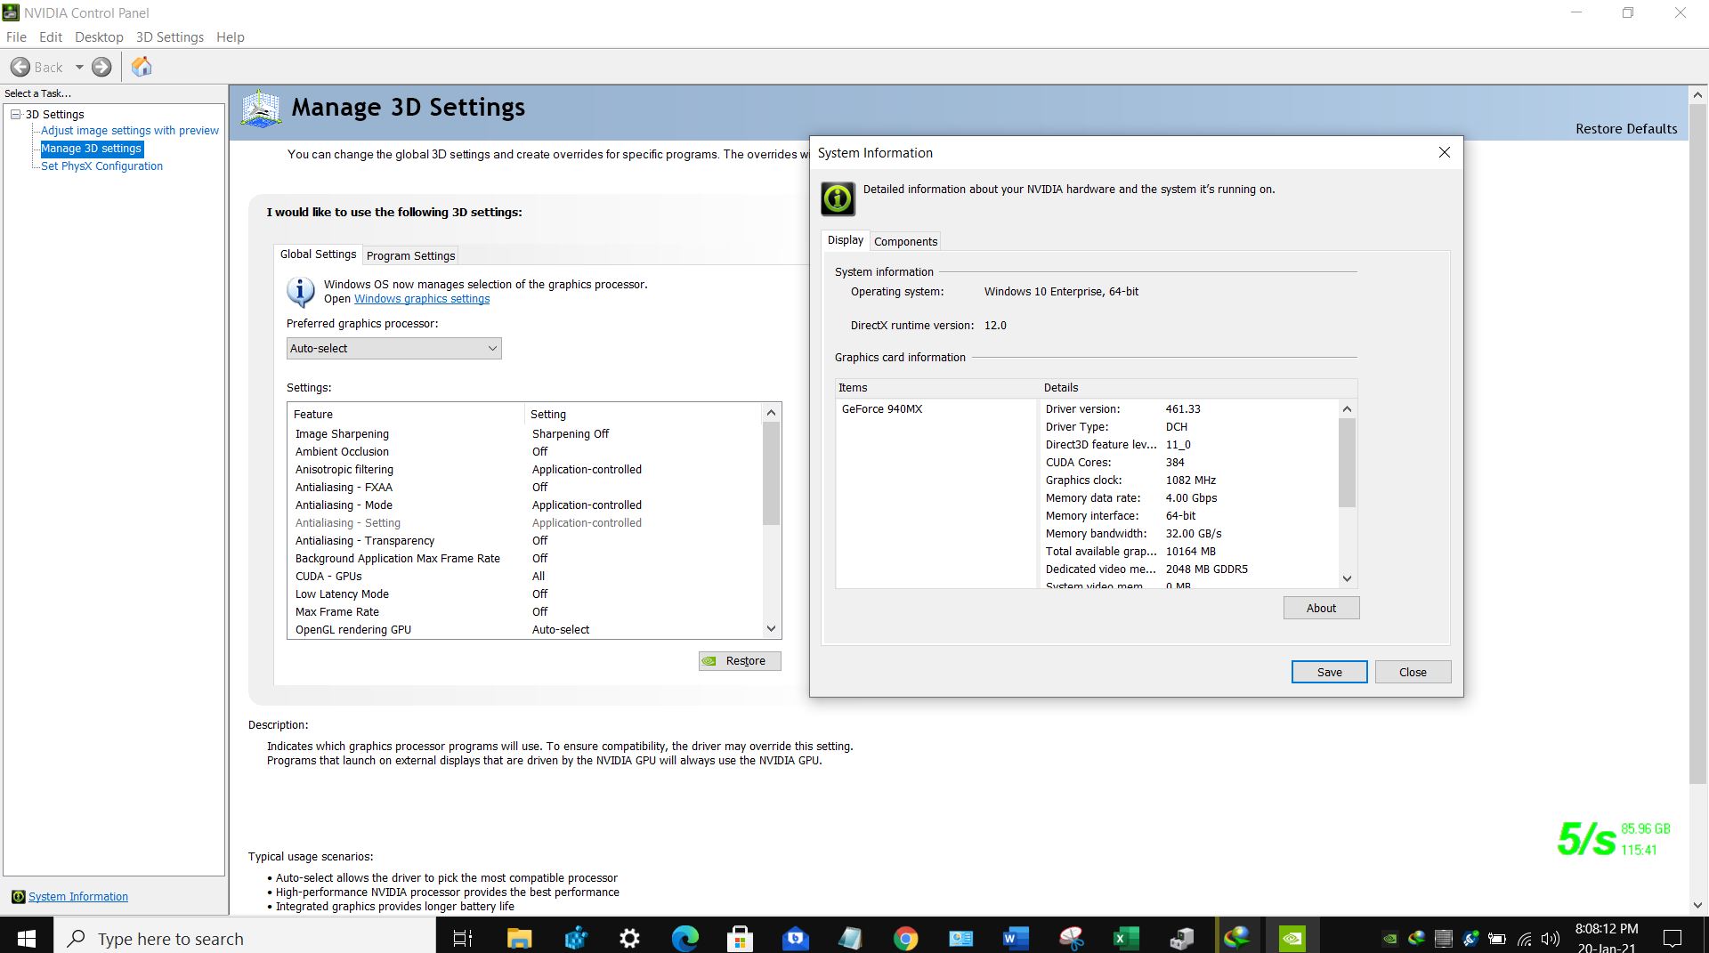This screenshot has height=953, width=1709.
Task: Open Windows Start menu
Action: coord(27,938)
